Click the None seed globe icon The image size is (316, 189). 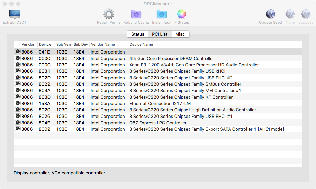tap(290, 15)
